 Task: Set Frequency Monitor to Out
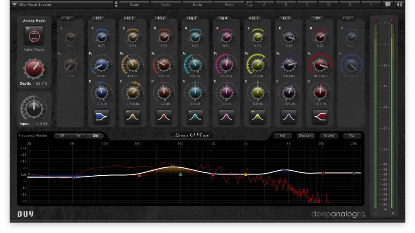click(95, 135)
